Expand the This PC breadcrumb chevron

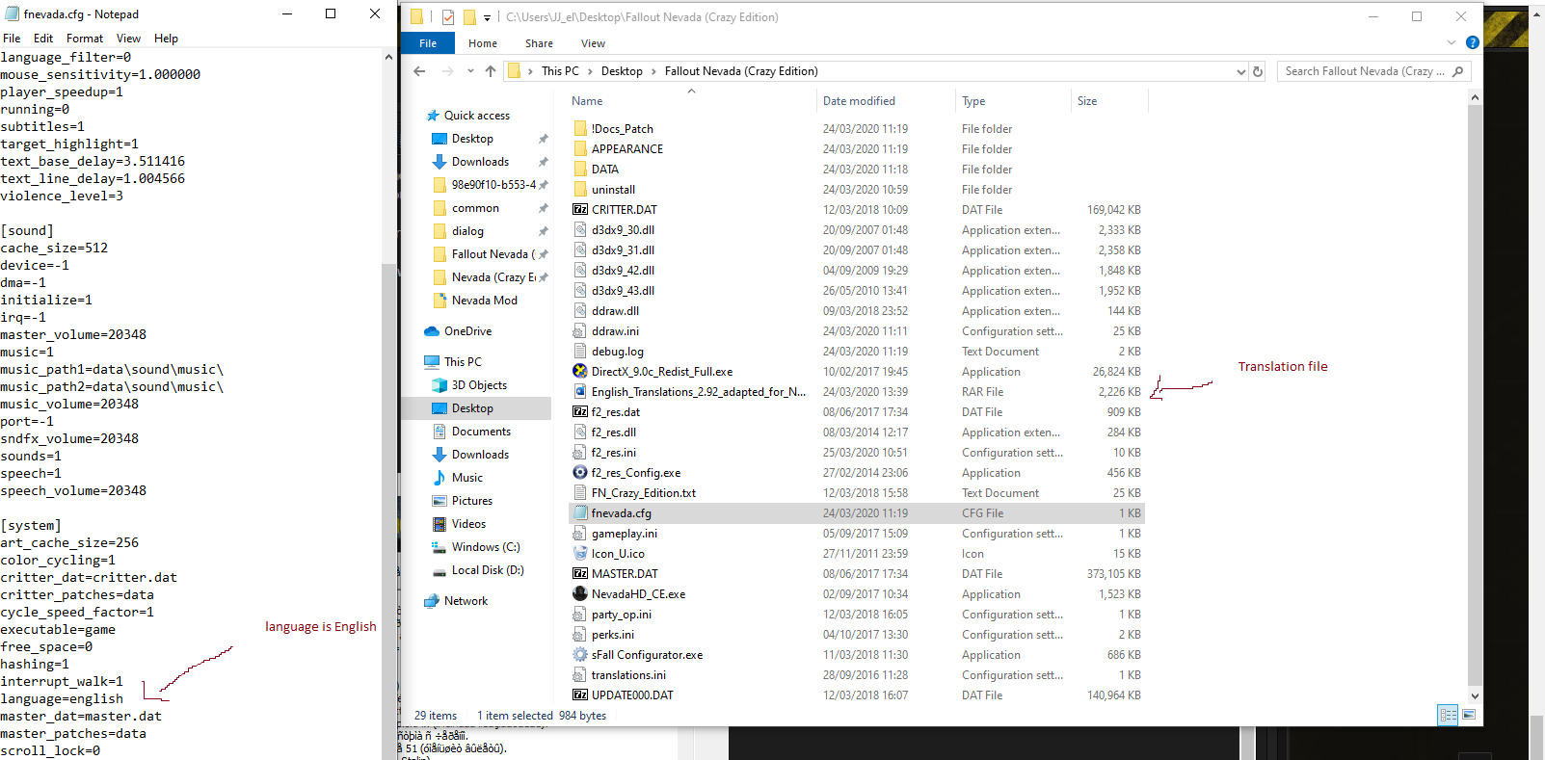590,71
